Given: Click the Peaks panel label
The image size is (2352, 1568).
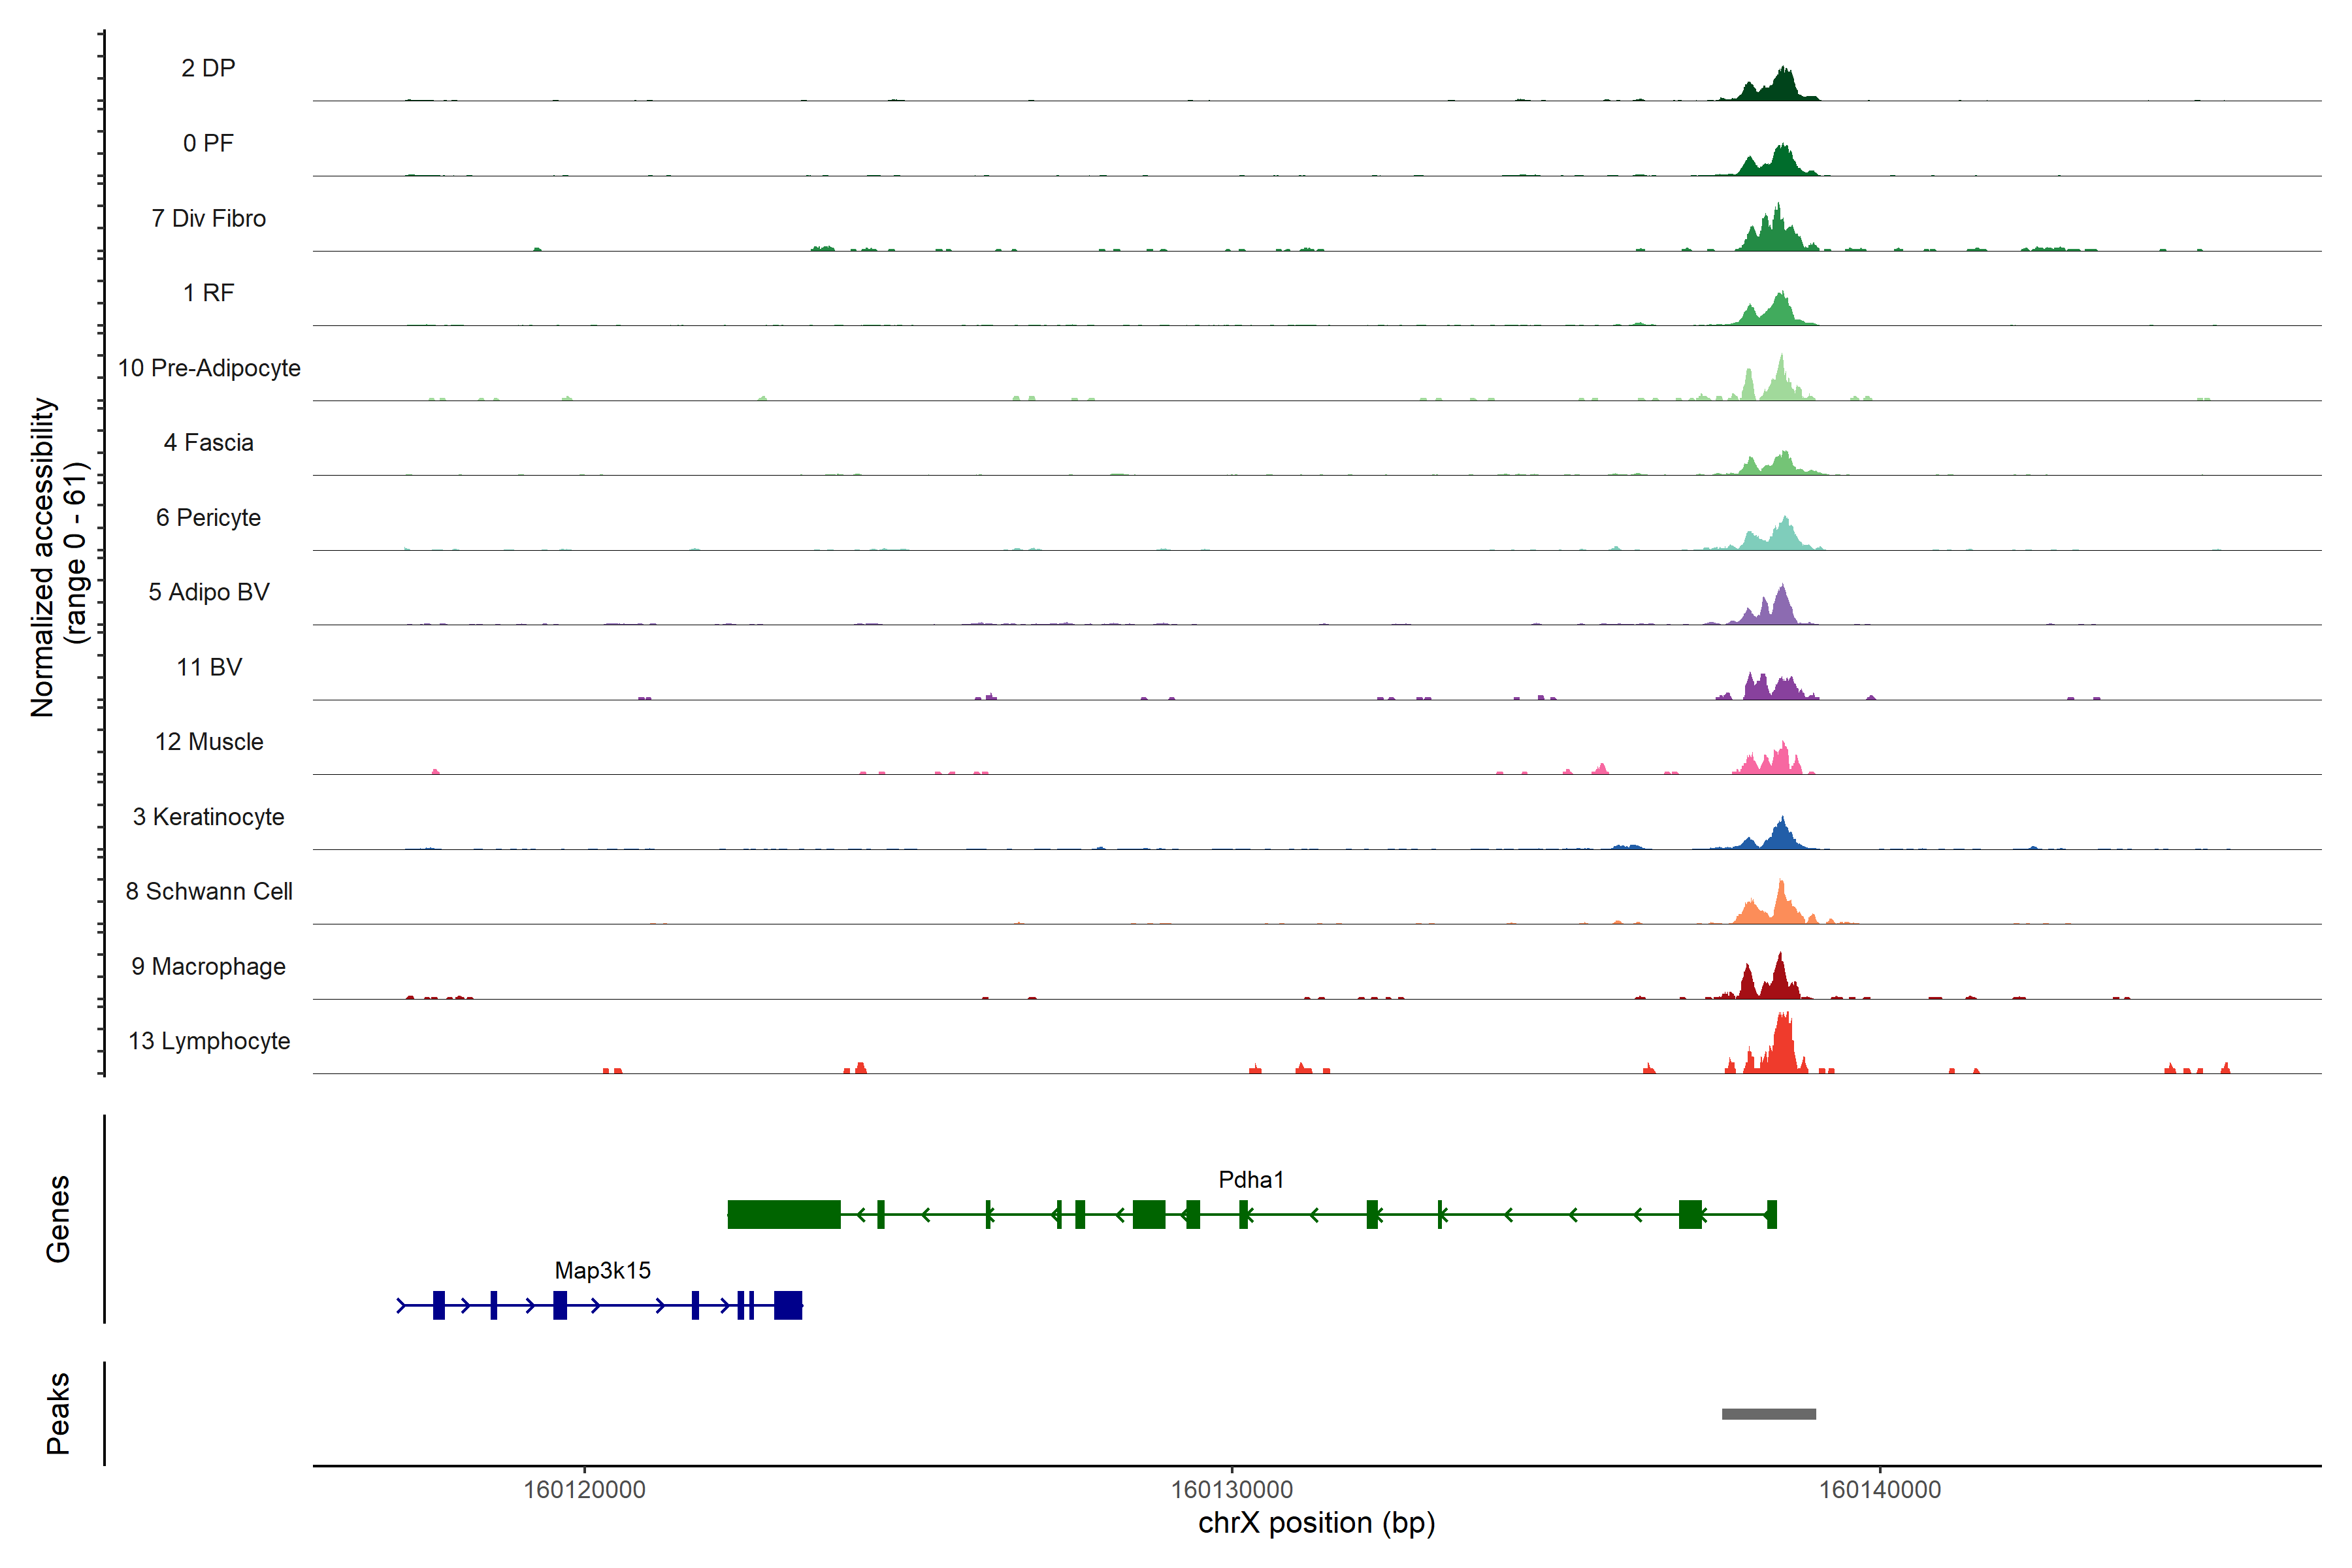Looking at the screenshot, I should tap(58, 1412).
